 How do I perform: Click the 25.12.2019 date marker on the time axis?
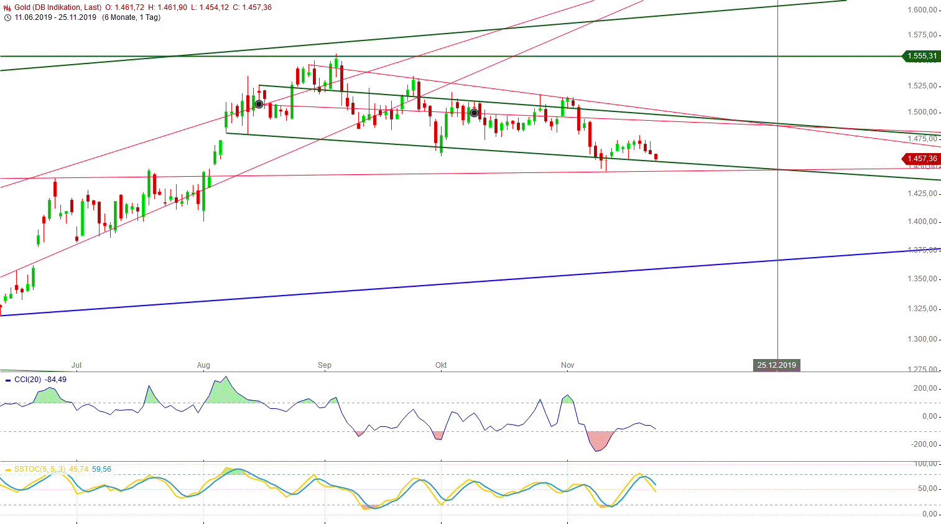point(777,365)
